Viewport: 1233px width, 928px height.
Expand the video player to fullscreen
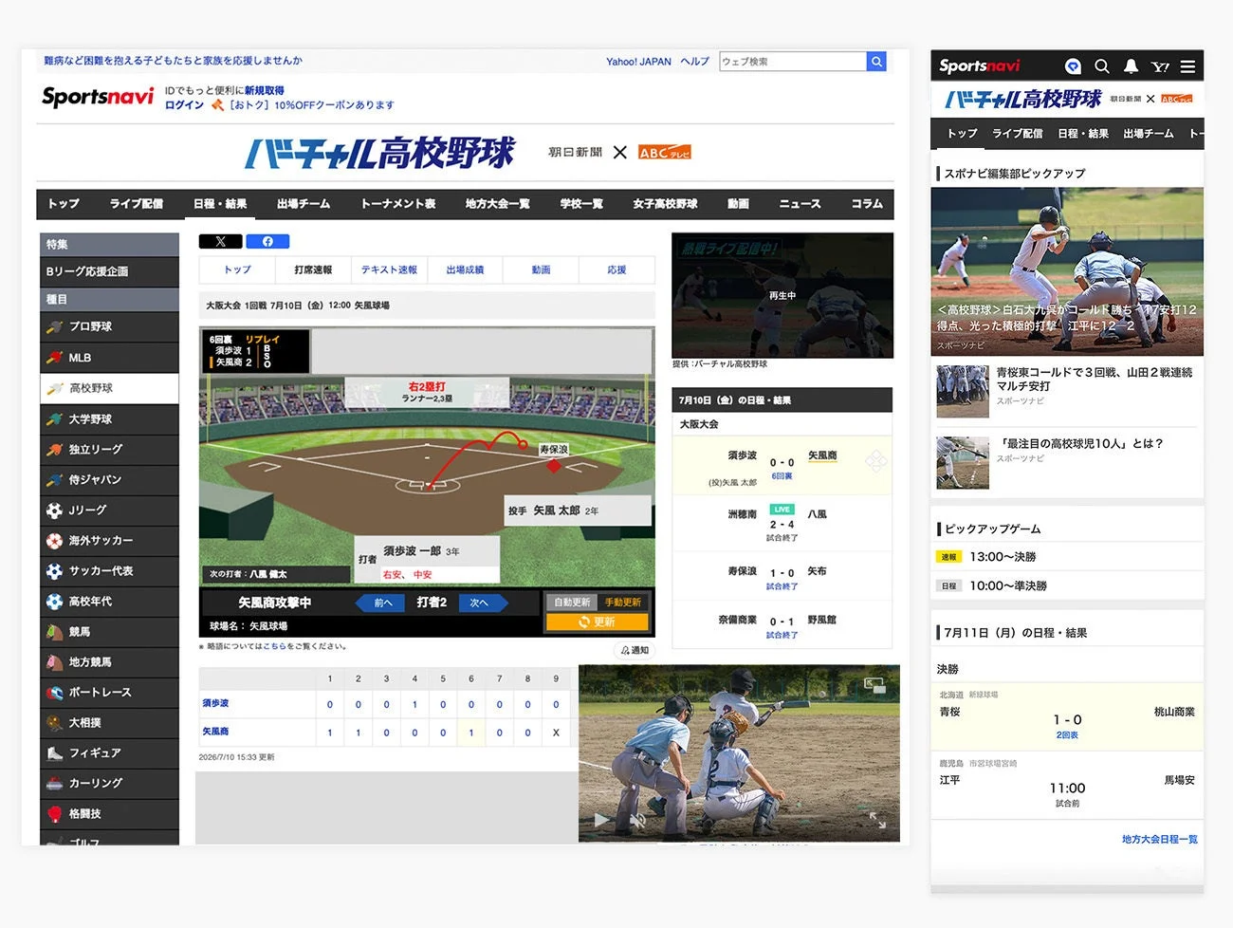click(877, 820)
